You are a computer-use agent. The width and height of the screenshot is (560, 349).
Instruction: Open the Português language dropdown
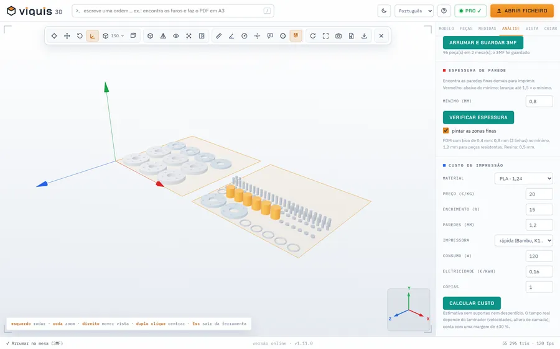pyautogui.click(x=414, y=11)
